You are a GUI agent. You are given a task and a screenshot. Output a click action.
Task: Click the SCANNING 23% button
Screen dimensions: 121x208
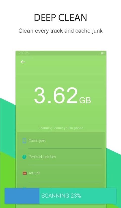pos(61,196)
